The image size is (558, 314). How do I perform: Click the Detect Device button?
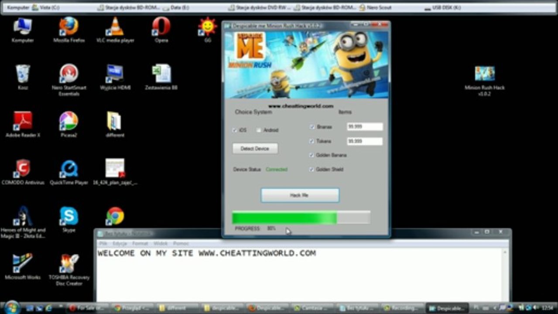(255, 149)
